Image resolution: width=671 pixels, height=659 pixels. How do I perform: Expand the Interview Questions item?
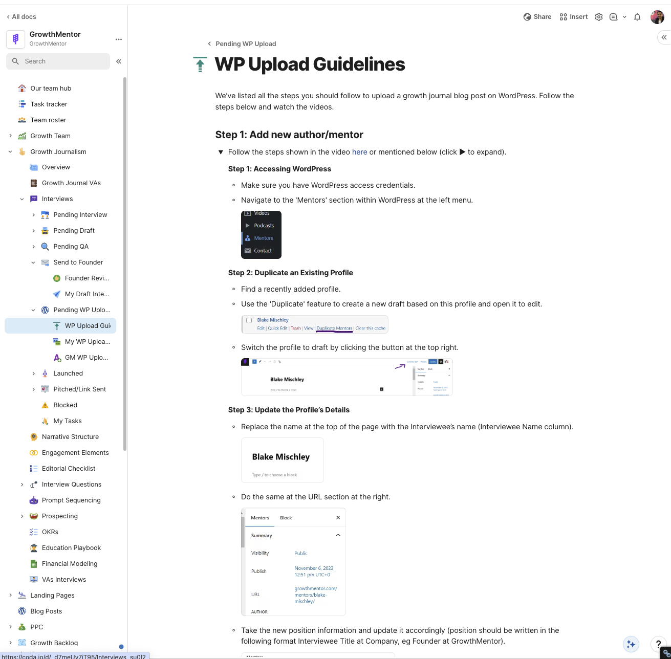coord(22,485)
